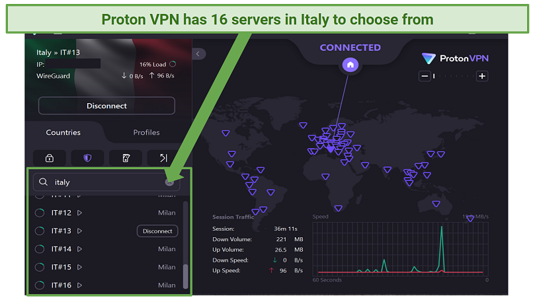533x298 pixels.
Task: Click the Australia server marker on map
Action: point(436,204)
